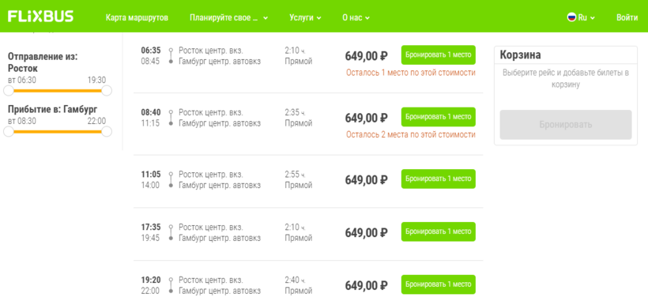Click route stops icon for 11:05 trip
Image resolution: width=648 pixels, height=305 pixels.
coord(171,180)
